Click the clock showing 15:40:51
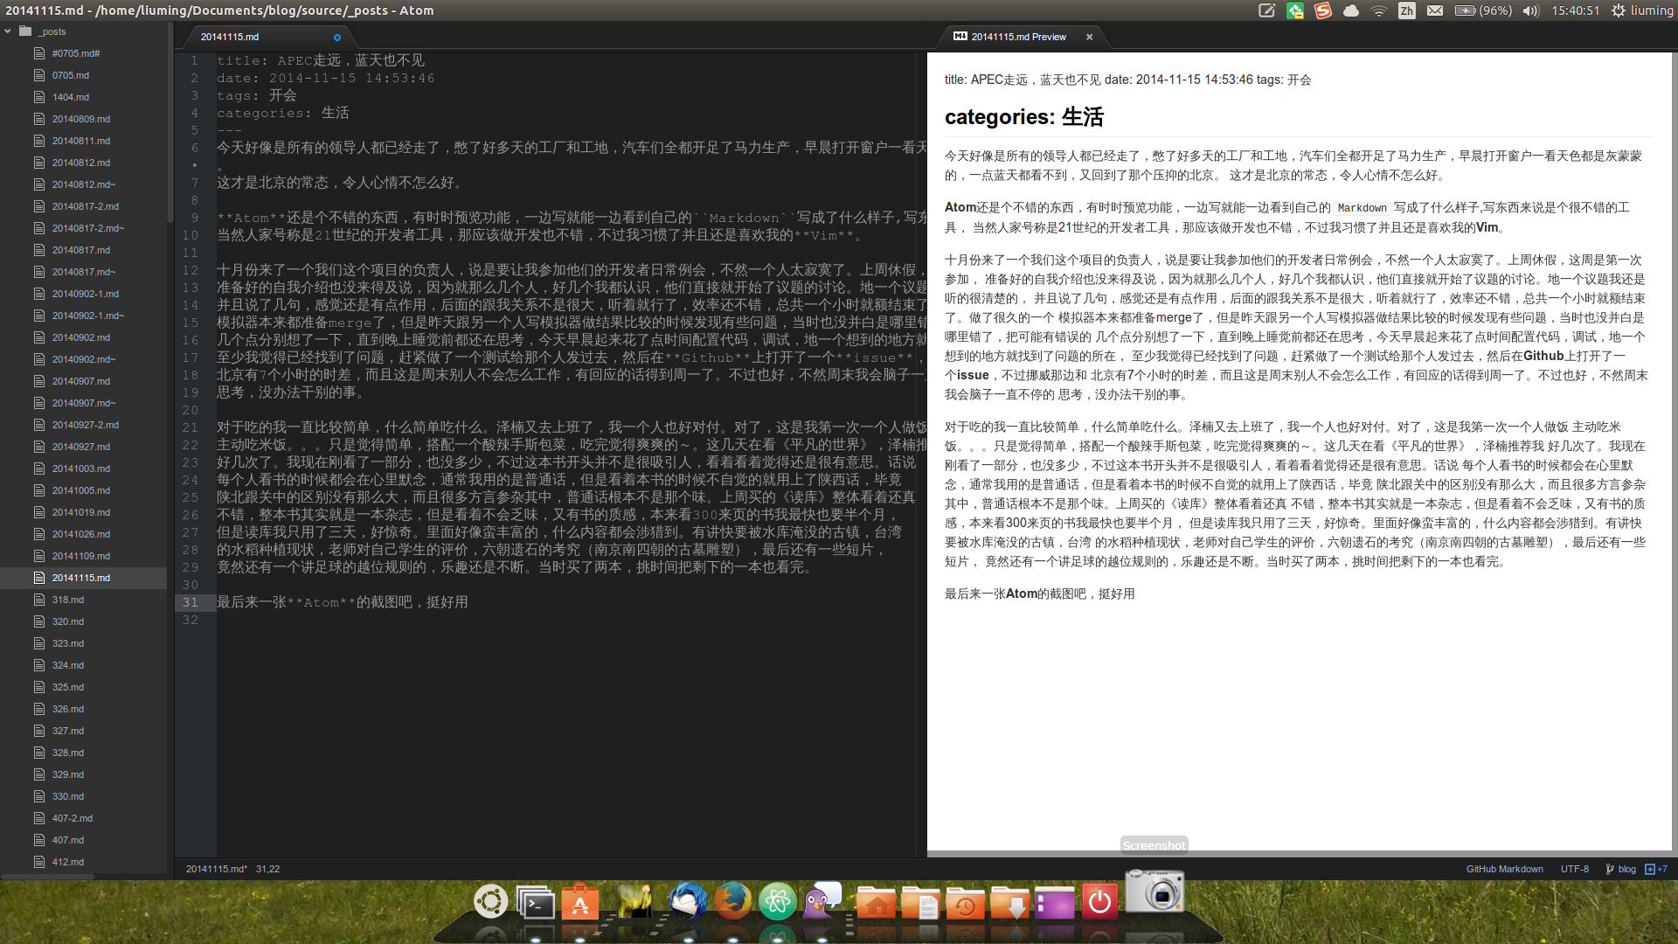This screenshot has height=944, width=1678. click(1576, 10)
